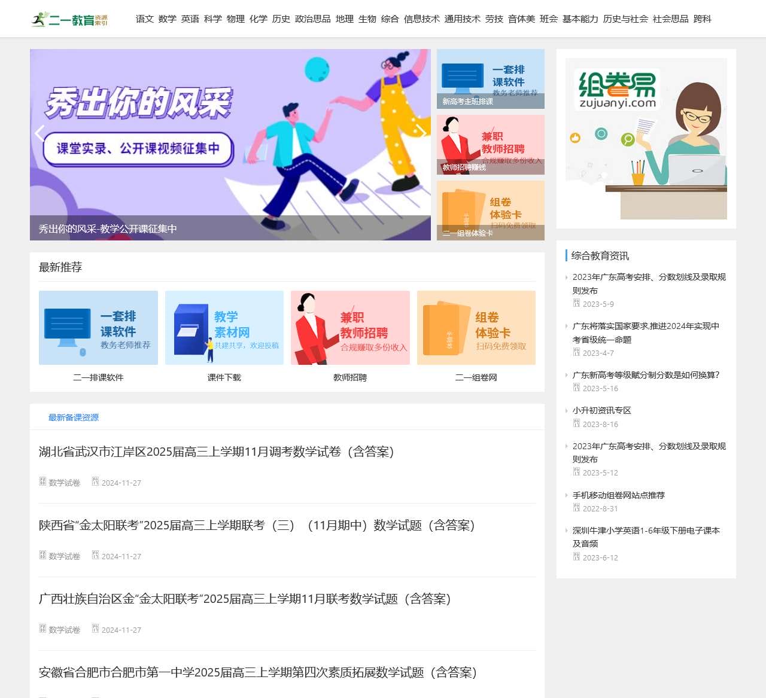Screen dimensions: 766x698
Task: Open the 陕西省“金太阳联考” 数学试题 article
Action: click(257, 525)
